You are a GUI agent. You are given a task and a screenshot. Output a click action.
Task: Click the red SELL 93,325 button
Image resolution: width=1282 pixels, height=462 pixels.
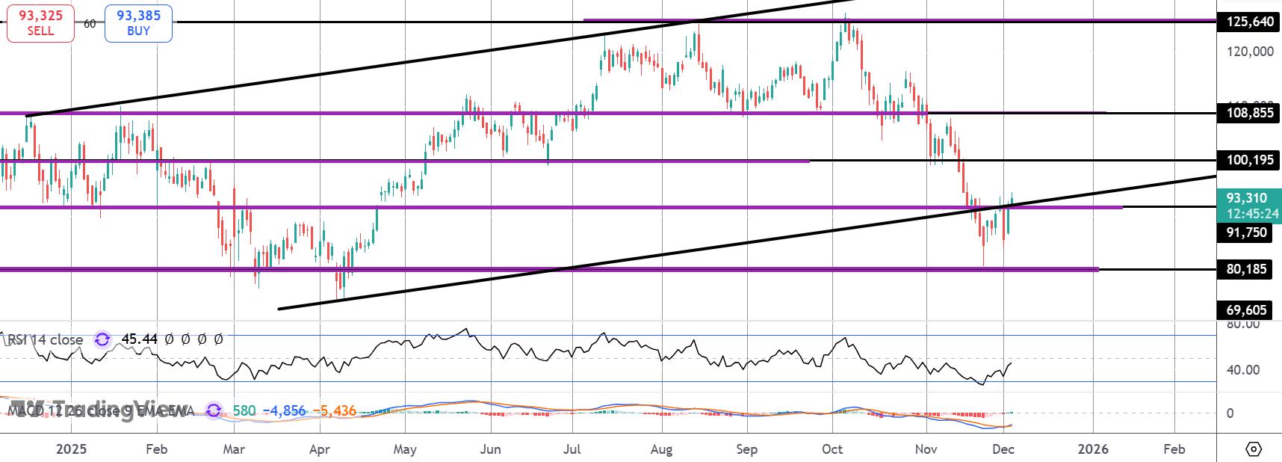pyautogui.click(x=40, y=23)
